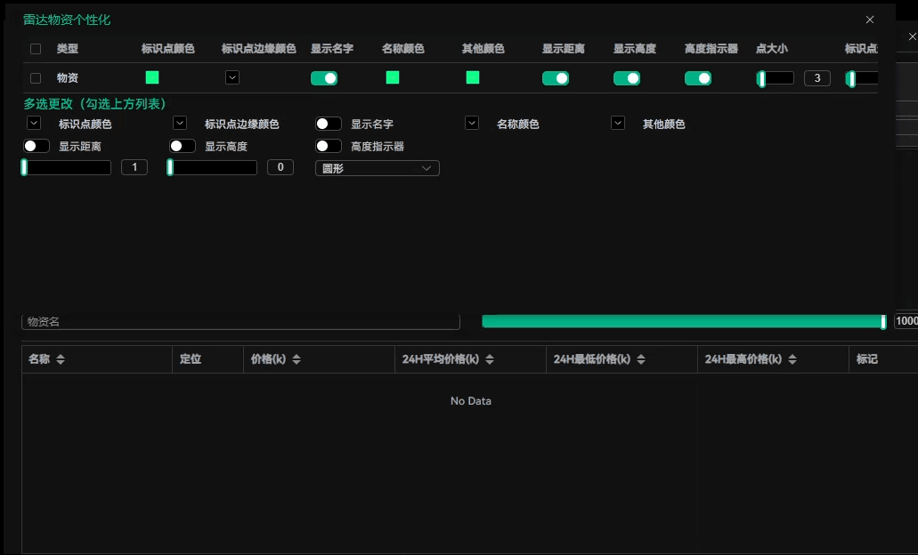Click the long green price range slider
918x555 pixels.
(x=682, y=321)
